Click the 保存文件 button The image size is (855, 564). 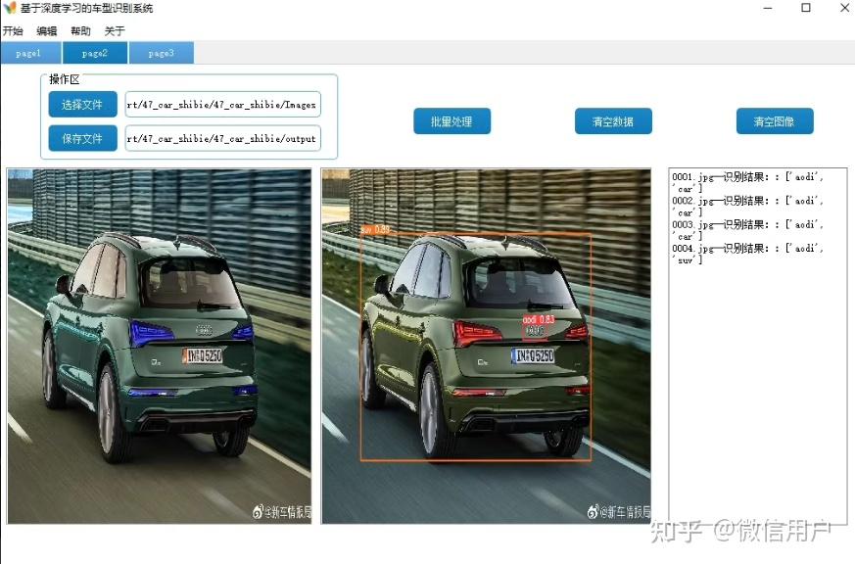click(81, 138)
